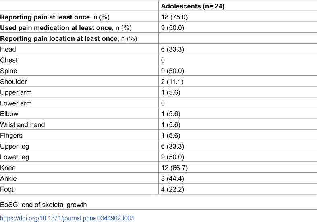This screenshot has width=317, height=222.
Task: Click the Used pain medication at least once label
Action: pos(66,28)
